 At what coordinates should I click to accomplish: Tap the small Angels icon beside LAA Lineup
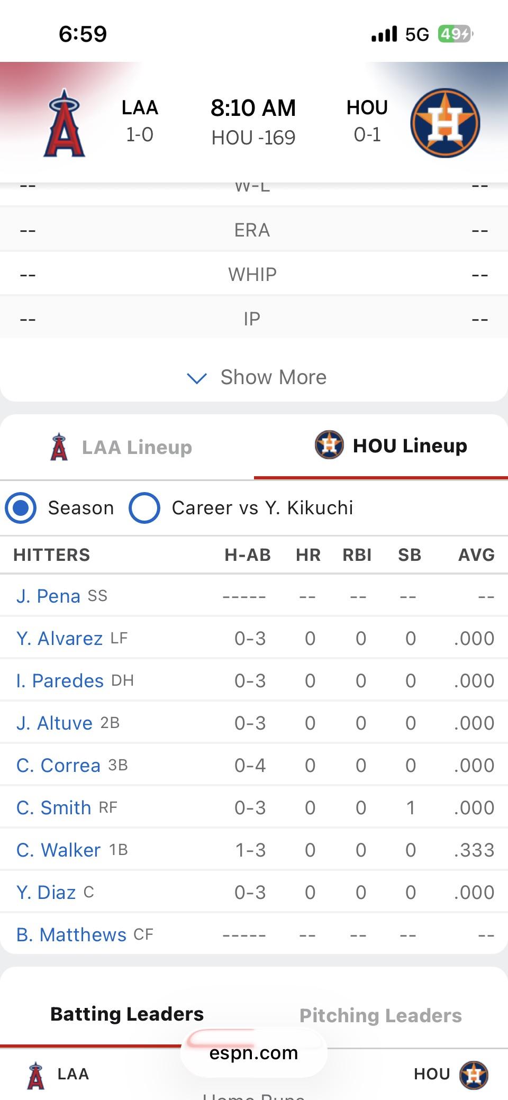coord(59,447)
